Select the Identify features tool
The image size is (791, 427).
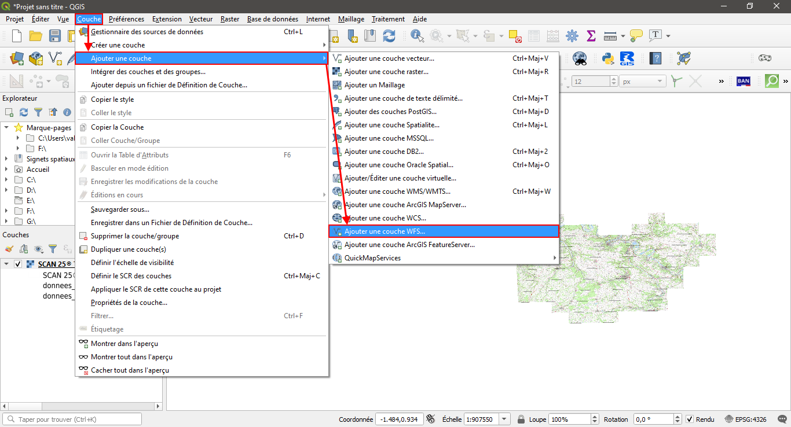click(417, 36)
